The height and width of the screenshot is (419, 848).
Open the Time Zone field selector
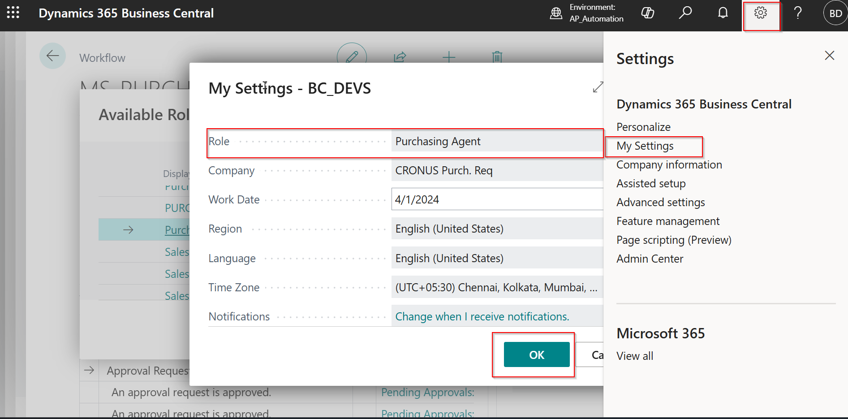tap(496, 288)
